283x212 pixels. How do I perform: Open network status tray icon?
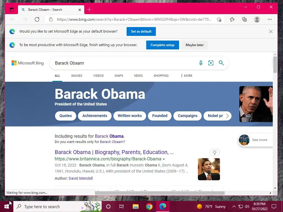click(x=241, y=206)
